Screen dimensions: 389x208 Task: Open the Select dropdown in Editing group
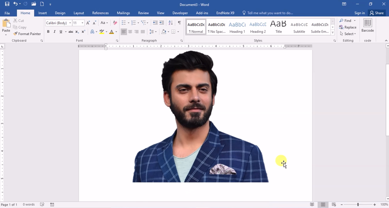[x=348, y=34]
